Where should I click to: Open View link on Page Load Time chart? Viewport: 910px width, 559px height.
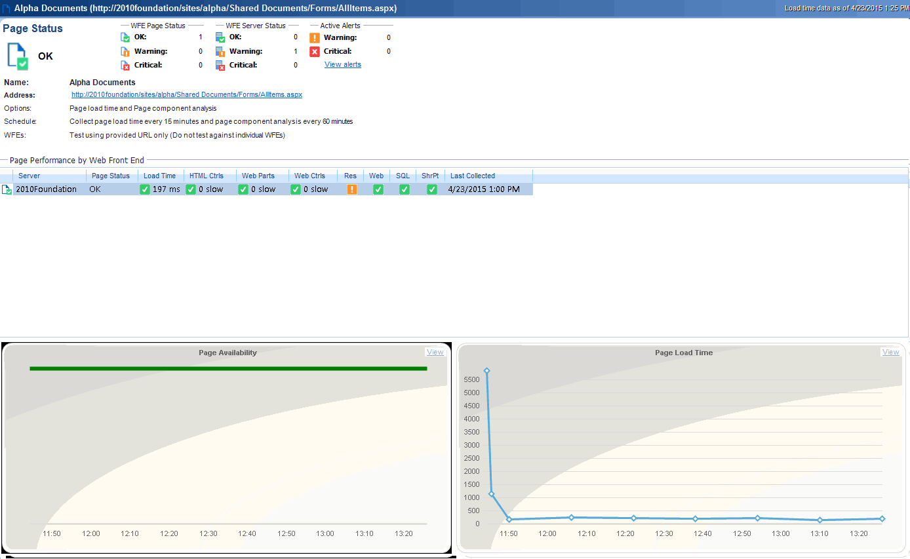point(890,352)
